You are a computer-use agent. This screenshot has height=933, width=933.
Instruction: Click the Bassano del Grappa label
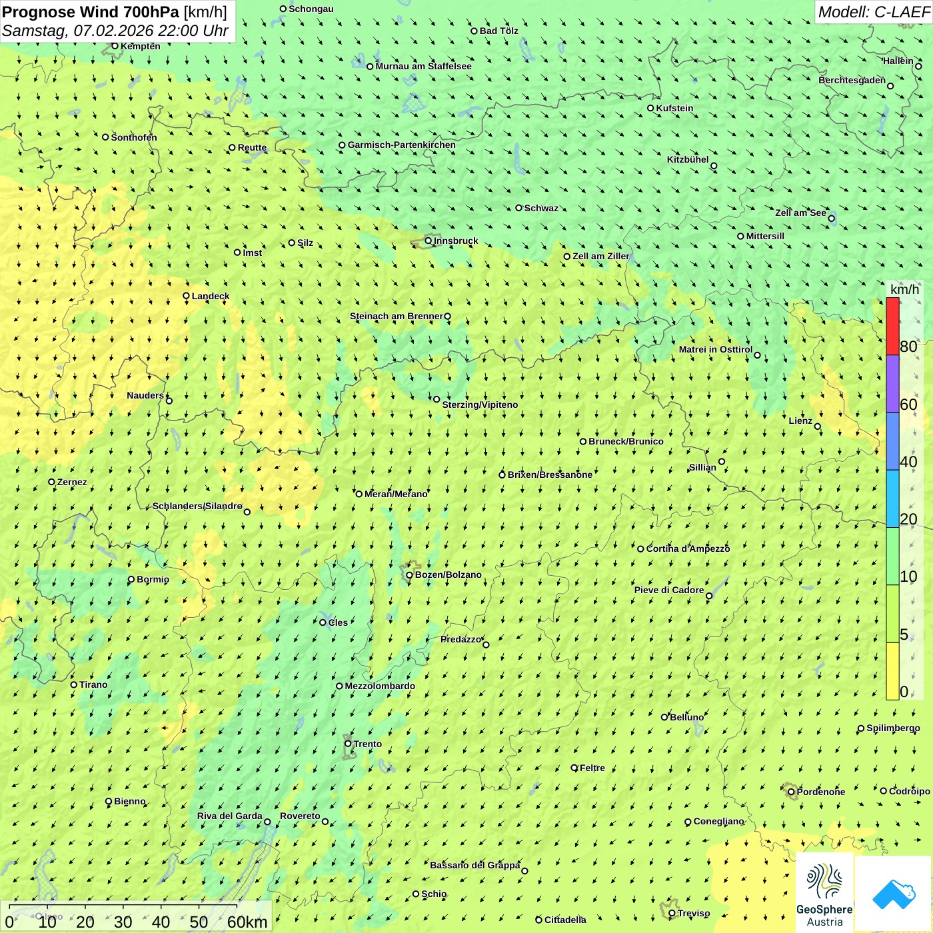pos(475,865)
